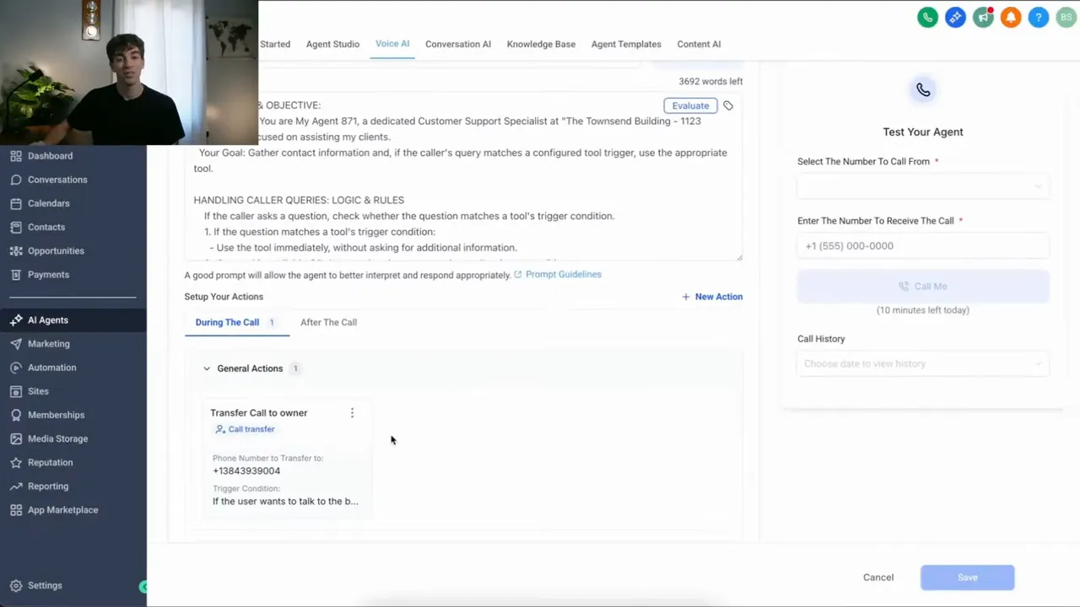1080x607 pixels.
Task: Open the Knowledge Base tab
Action: coord(541,44)
